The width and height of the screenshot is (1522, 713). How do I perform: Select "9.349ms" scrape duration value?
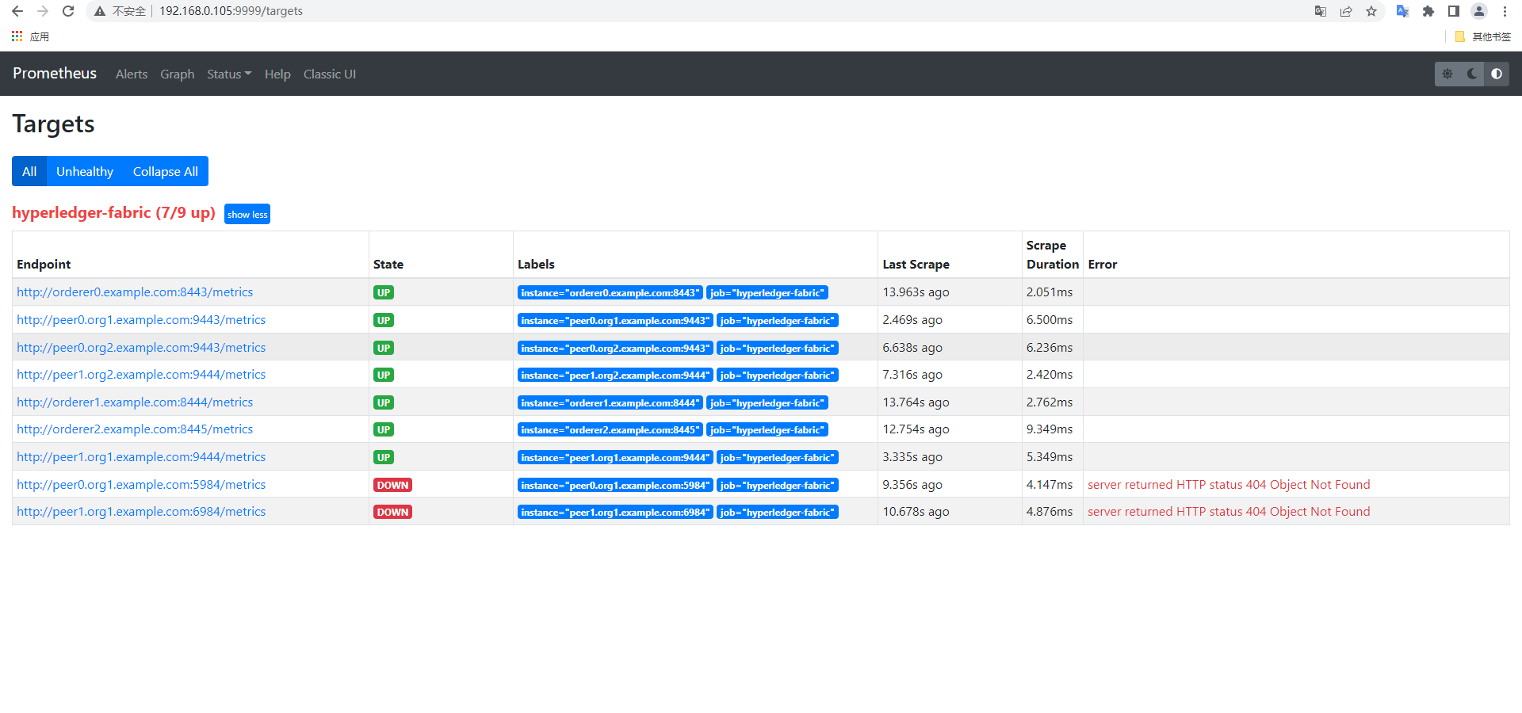pyautogui.click(x=1050, y=429)
